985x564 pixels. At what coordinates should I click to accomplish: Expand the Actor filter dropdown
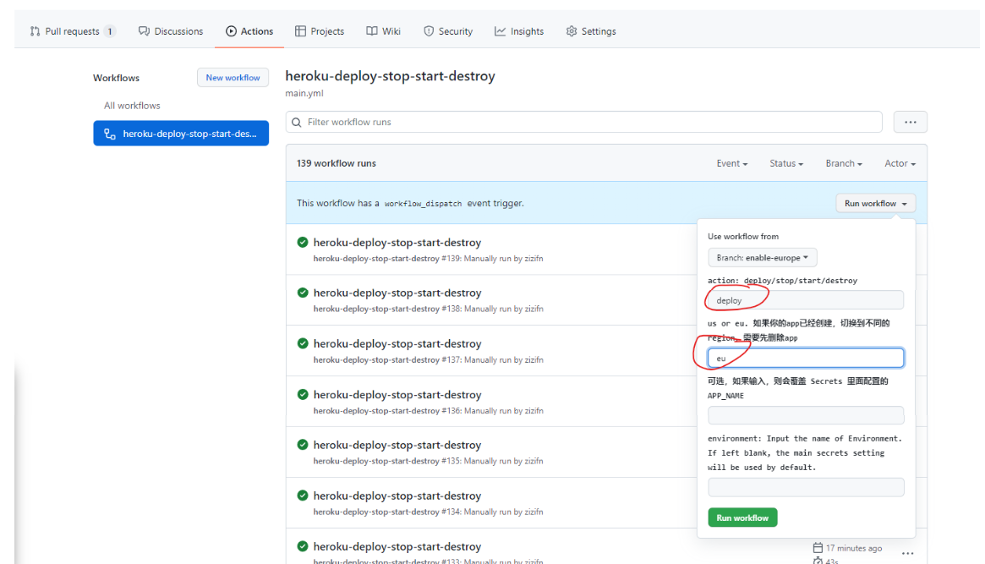click(900, 164)
